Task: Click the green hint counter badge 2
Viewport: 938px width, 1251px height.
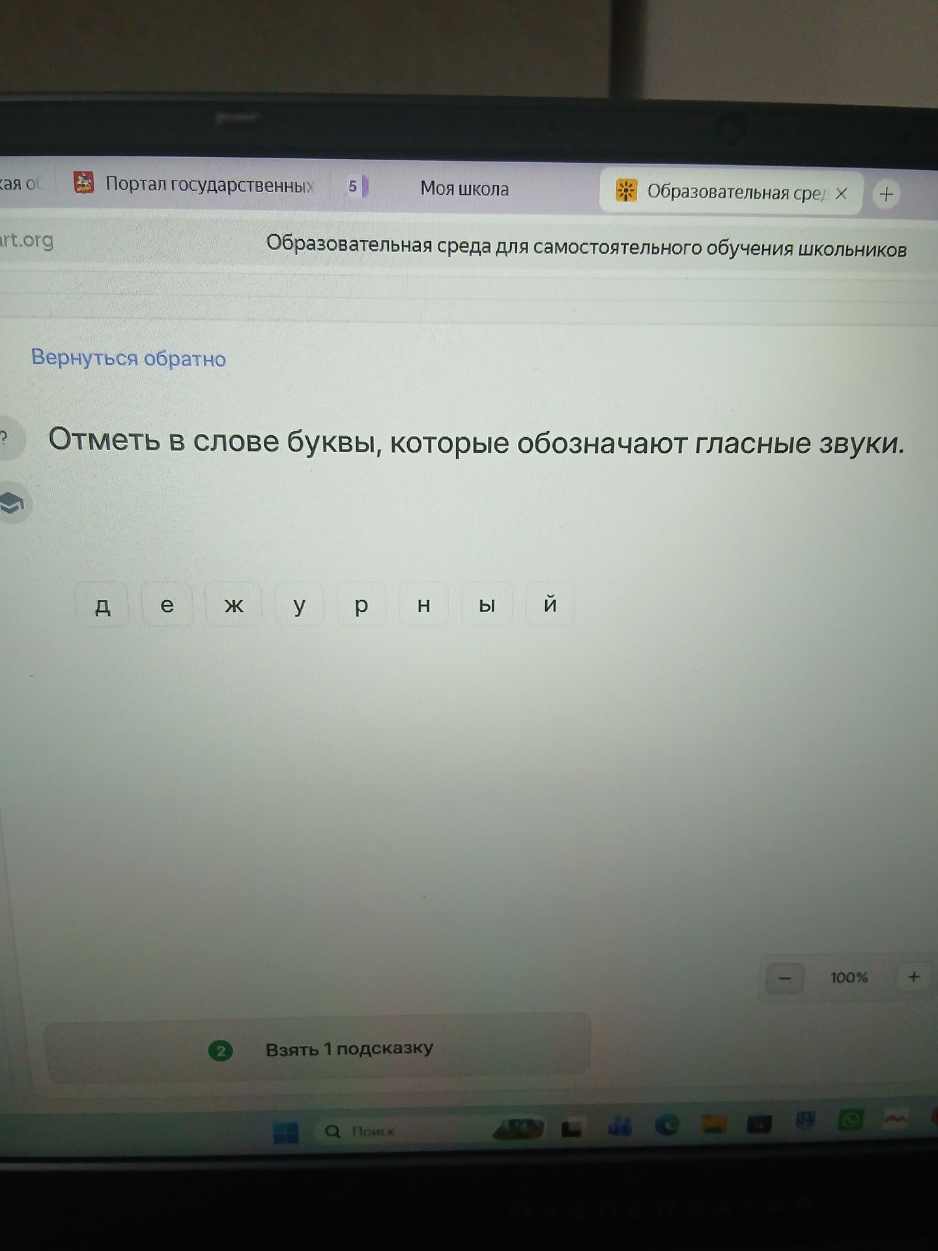Action: point(221,1050)
